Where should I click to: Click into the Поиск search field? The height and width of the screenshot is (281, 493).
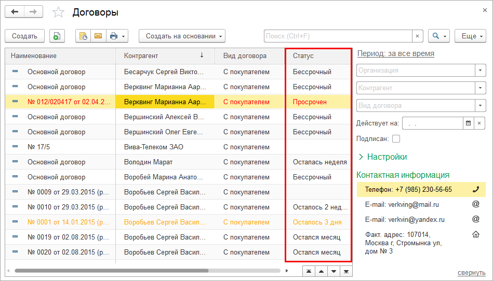click(x=338, y=36)
